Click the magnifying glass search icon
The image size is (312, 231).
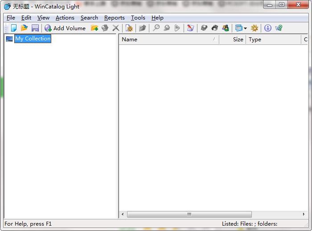tap(156, 28)
